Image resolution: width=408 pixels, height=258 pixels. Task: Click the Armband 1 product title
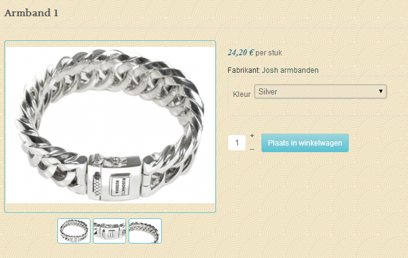click(31, 13)
